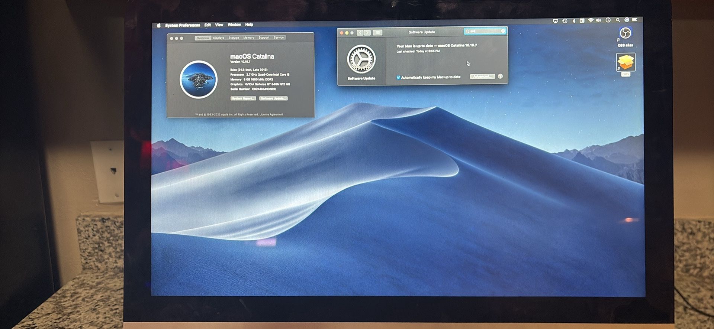Open the Apple menu
714x329 pixels.
[159, 25]
